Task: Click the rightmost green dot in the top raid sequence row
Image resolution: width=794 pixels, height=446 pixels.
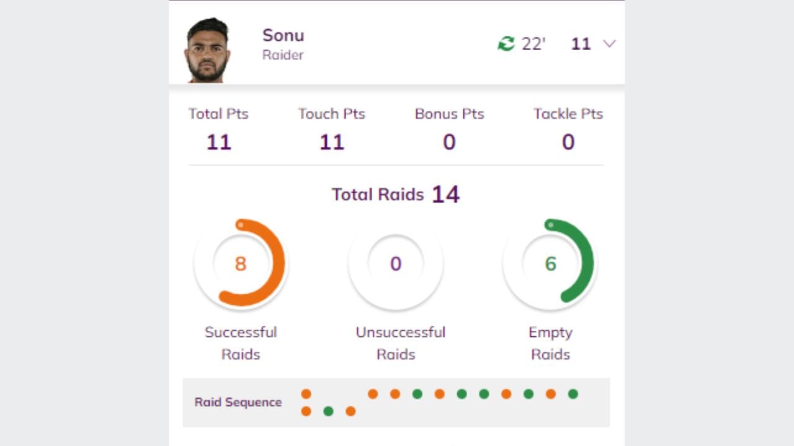Action: click(573, 394)
